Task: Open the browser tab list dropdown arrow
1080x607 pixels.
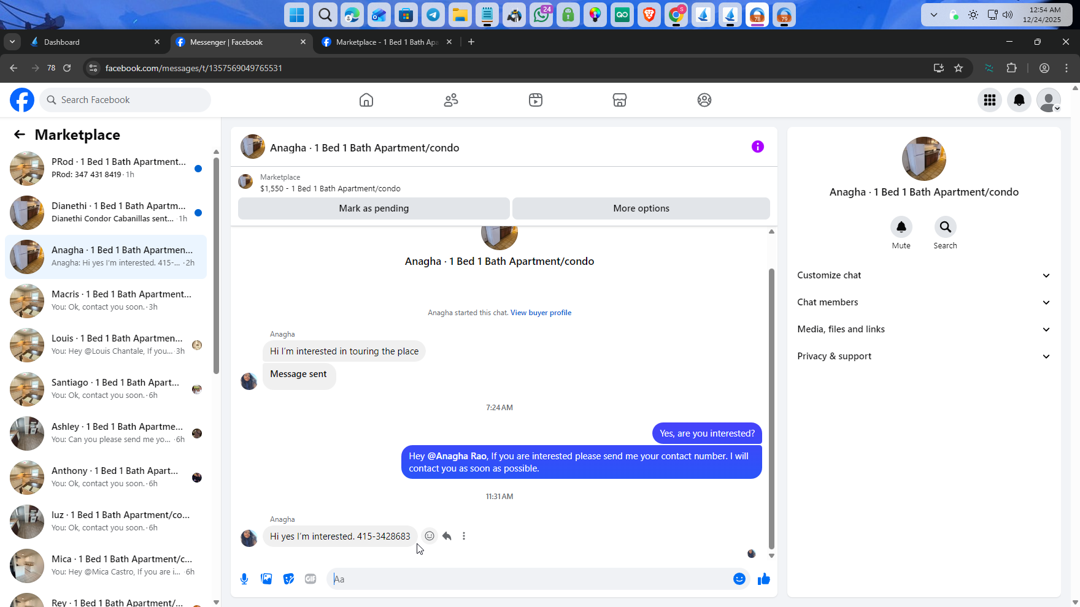Action: click(x=12, y=42)
